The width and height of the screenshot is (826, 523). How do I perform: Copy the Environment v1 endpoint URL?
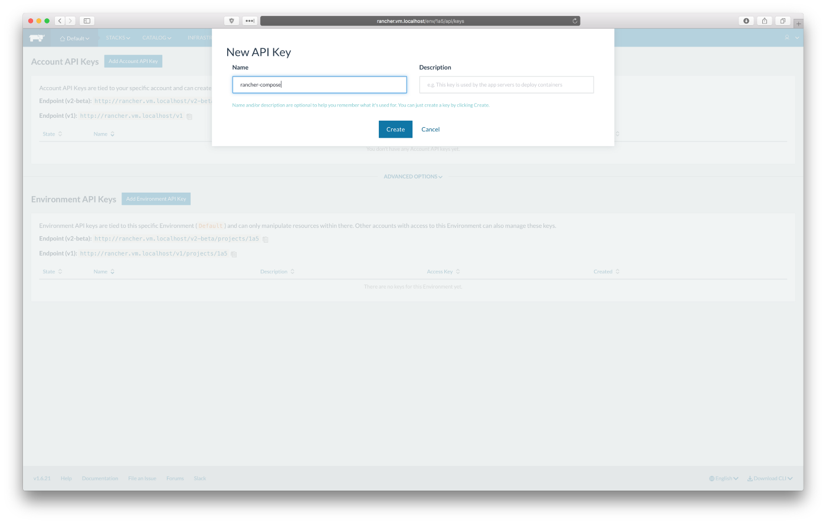click(234, 254)
